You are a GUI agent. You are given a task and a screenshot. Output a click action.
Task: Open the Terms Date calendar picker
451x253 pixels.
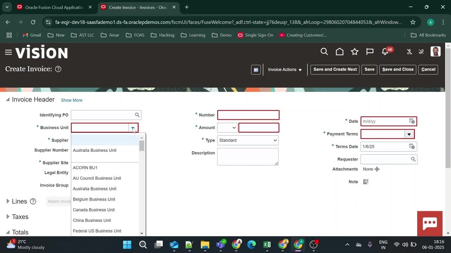pos(412,147)
